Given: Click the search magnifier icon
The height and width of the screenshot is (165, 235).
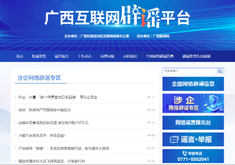Looking at the screenshot, I should [x=220, y=71].
